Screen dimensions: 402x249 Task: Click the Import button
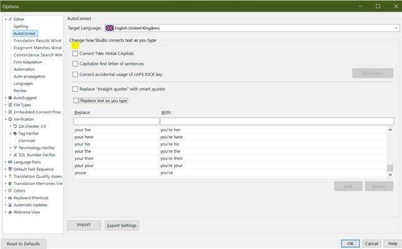click(84, 225)
